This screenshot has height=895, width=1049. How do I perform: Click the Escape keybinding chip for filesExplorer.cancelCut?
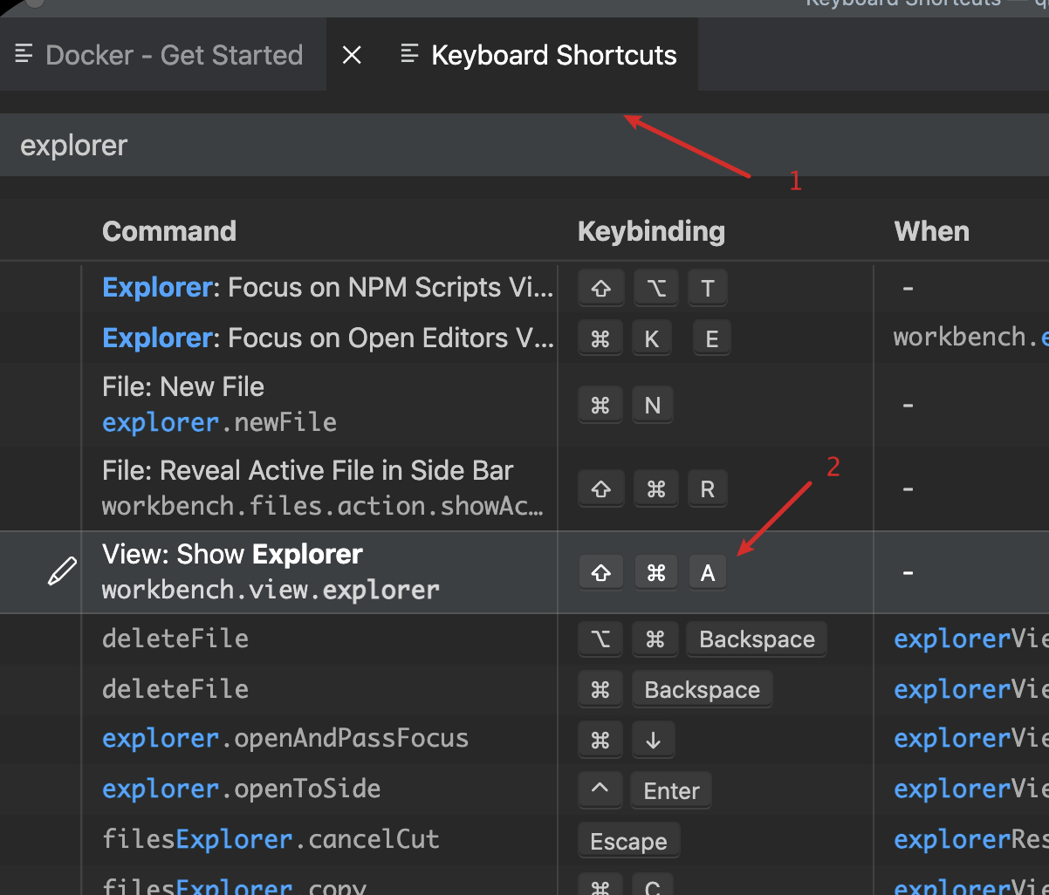[x=628, y=840]
